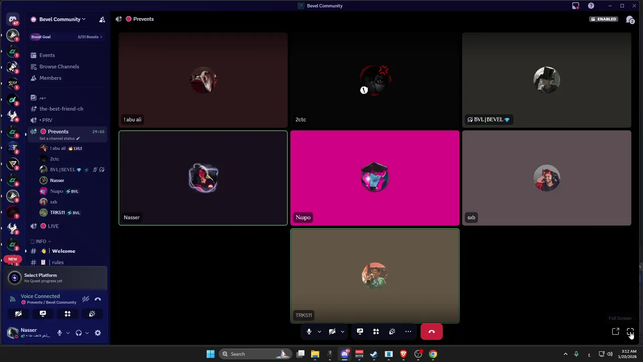Open Discord help question mark icon
The height and width of the screenshot is (362, 643).
coord(591,6)
